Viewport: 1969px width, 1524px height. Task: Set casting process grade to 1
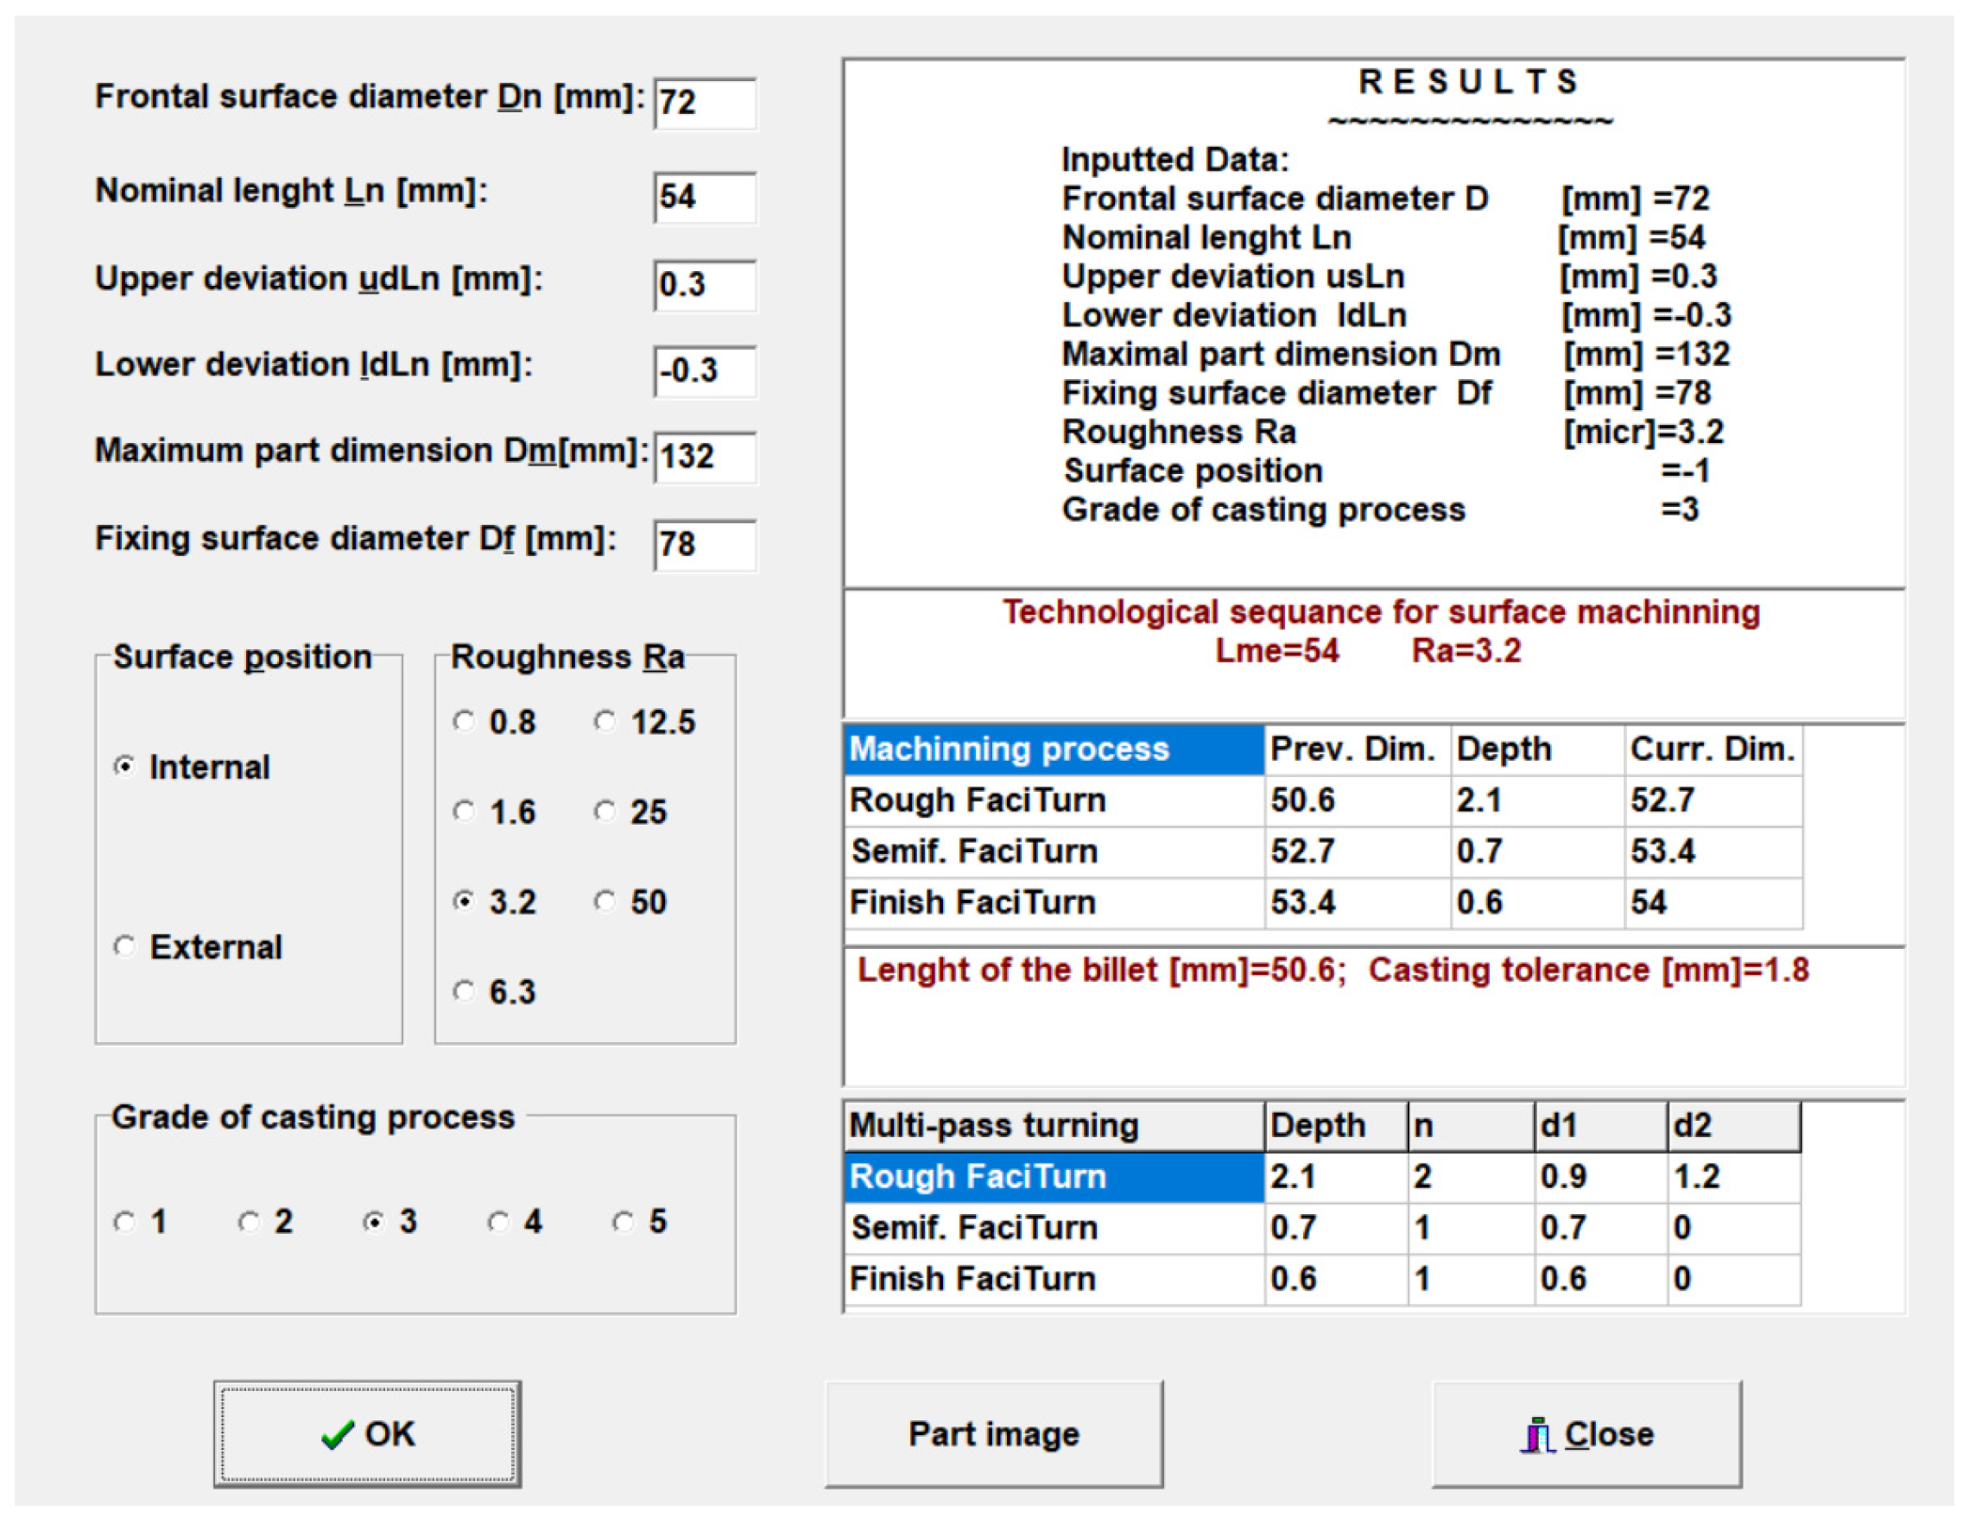124,1222
